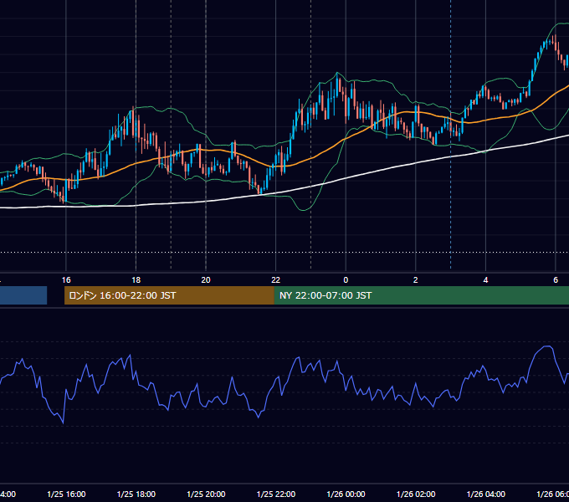Click hour label 4 on upper time axis

485,280
